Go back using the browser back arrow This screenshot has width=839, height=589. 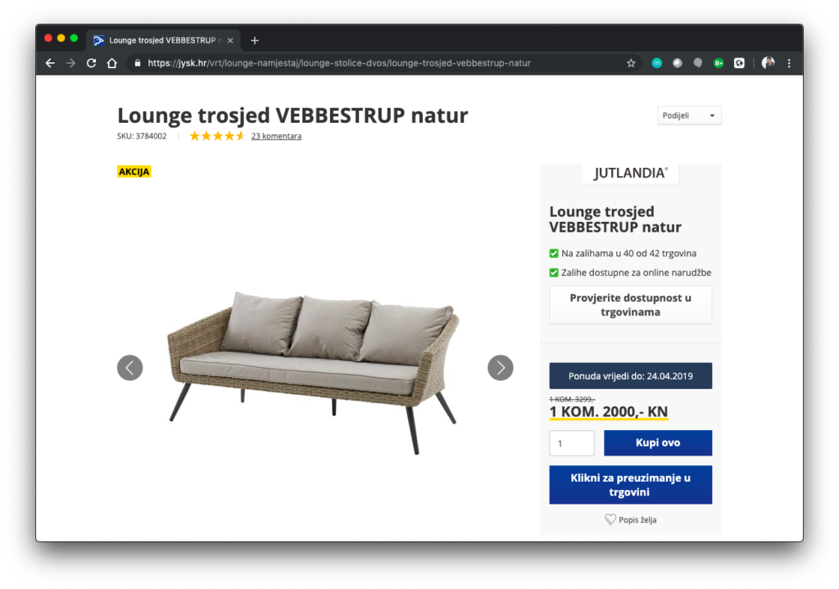click(50, 63)
